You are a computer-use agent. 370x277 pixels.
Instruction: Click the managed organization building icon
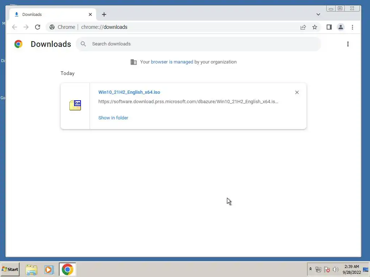(x=134, y=62)
